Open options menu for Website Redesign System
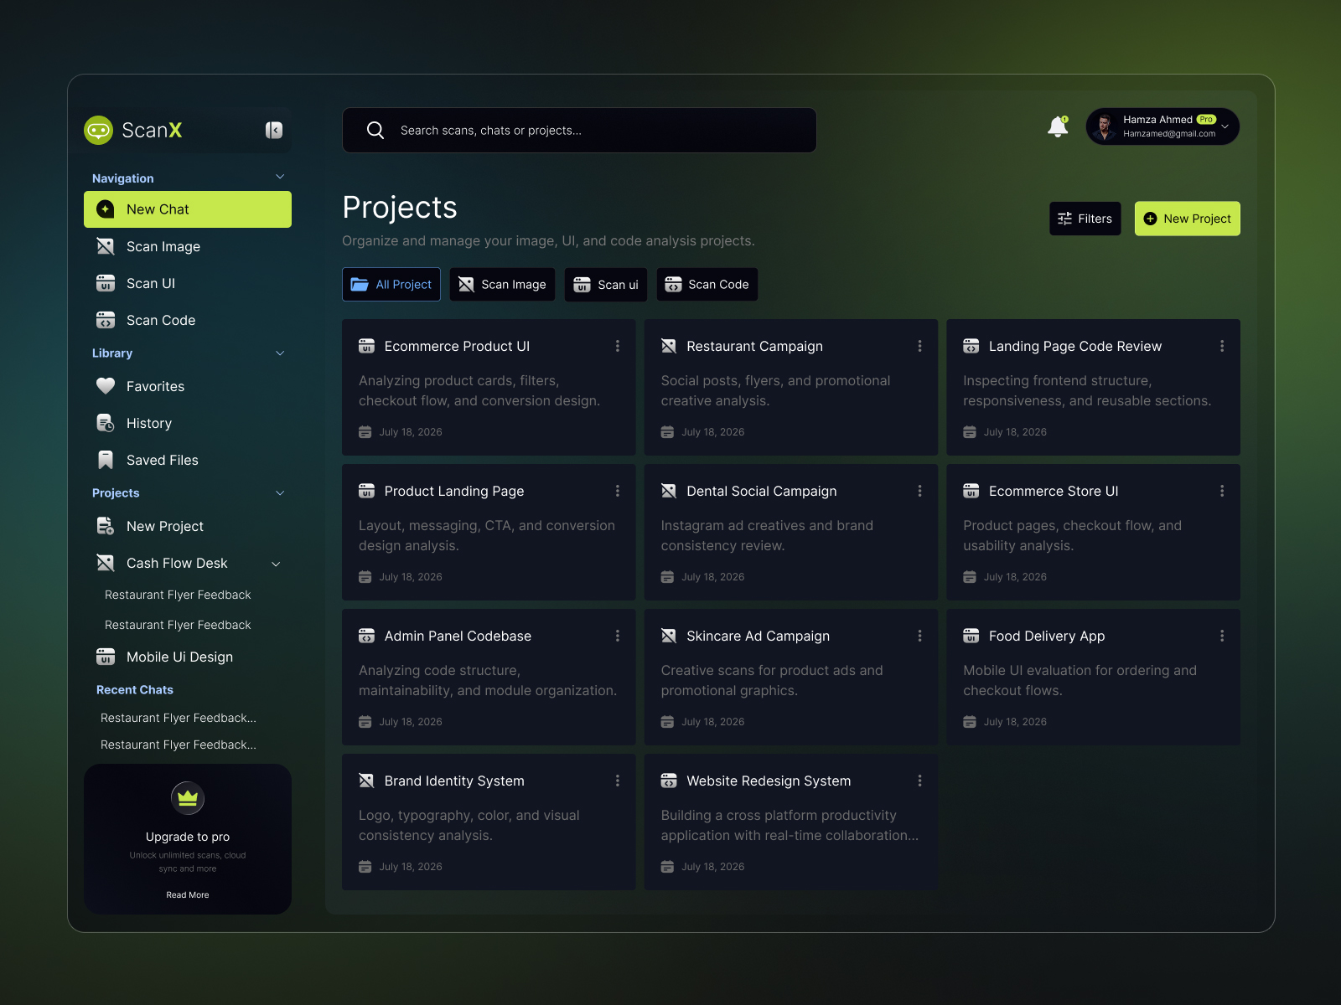The height and width of the screenshot is (1005, 1341). tap(919, 781)
